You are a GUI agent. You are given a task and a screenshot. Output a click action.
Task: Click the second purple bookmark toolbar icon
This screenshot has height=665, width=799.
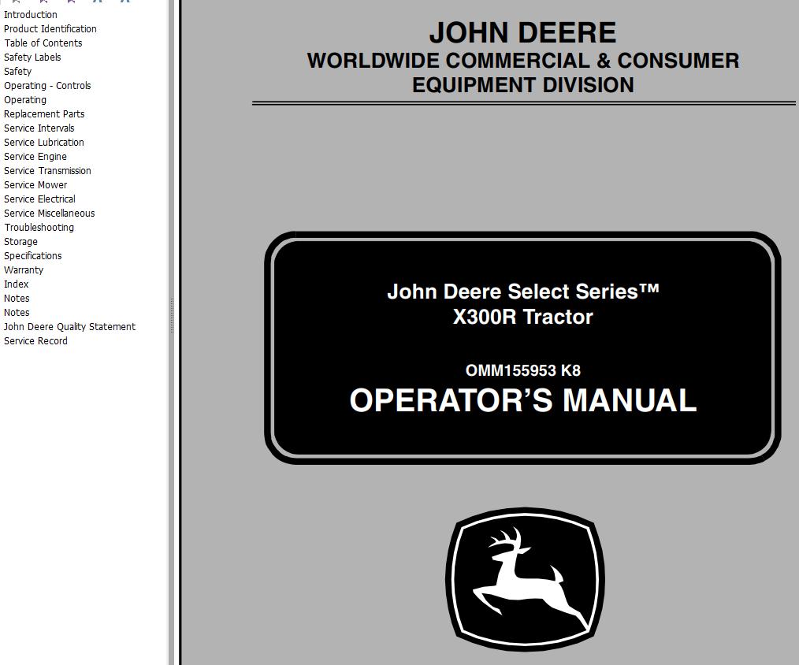click(x=43, y=2)
